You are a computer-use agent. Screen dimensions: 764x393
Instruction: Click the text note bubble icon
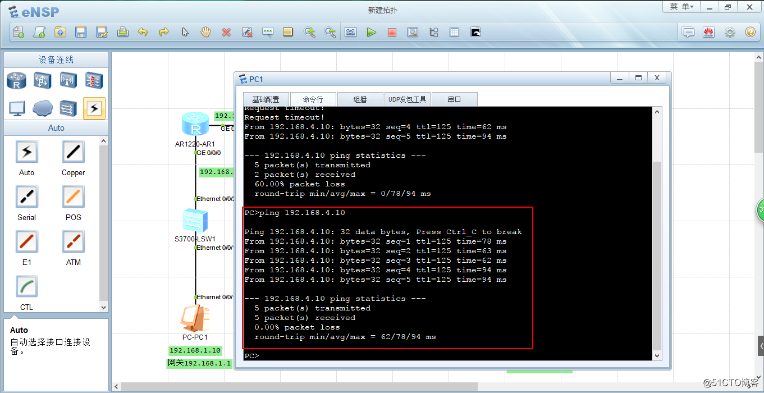coord(268,32)
